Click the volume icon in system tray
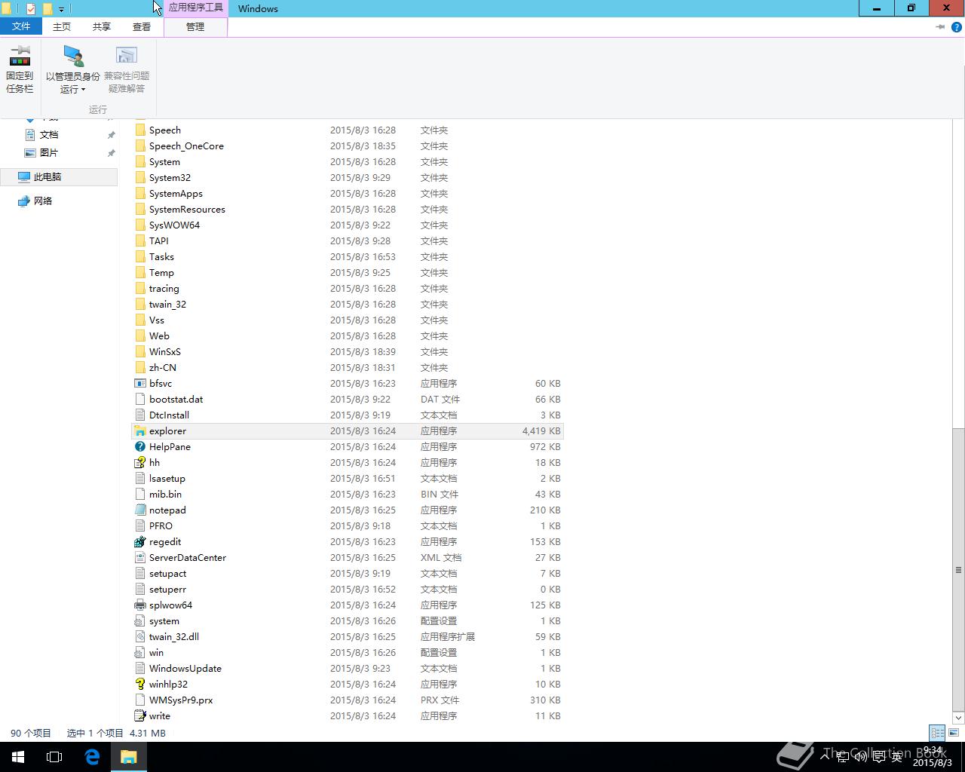The width and height of the screenshot is (965, 772). (x=860, y=757)
